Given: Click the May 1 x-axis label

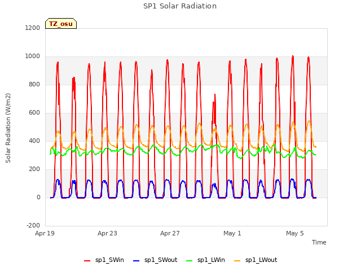Looking at the screenshot, I should [x=232, y=233].
